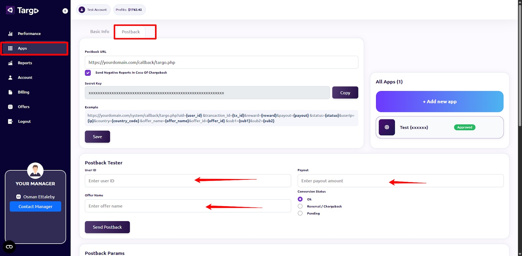Open the chat widget bubble icon
This screenshot has width=522, height=256.
pyautogui.click(x=9, y=247)
